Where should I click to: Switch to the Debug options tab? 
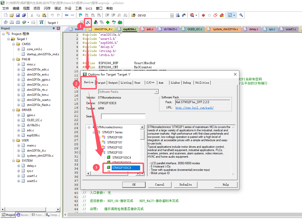coord(187,83)
